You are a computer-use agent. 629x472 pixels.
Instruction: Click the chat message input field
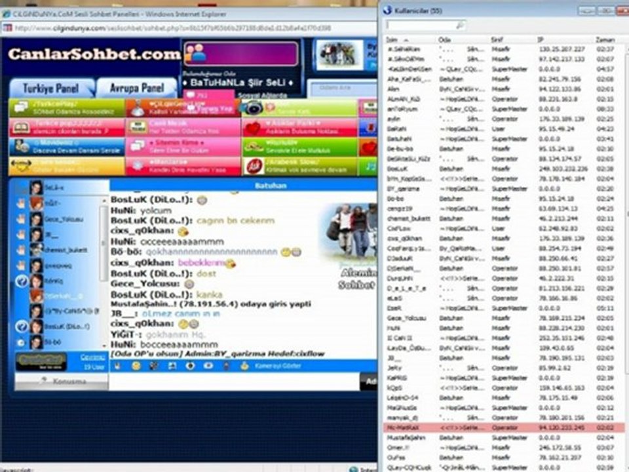pos(235,381)
